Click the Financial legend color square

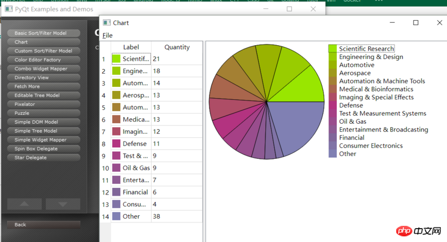pos(332,138)
